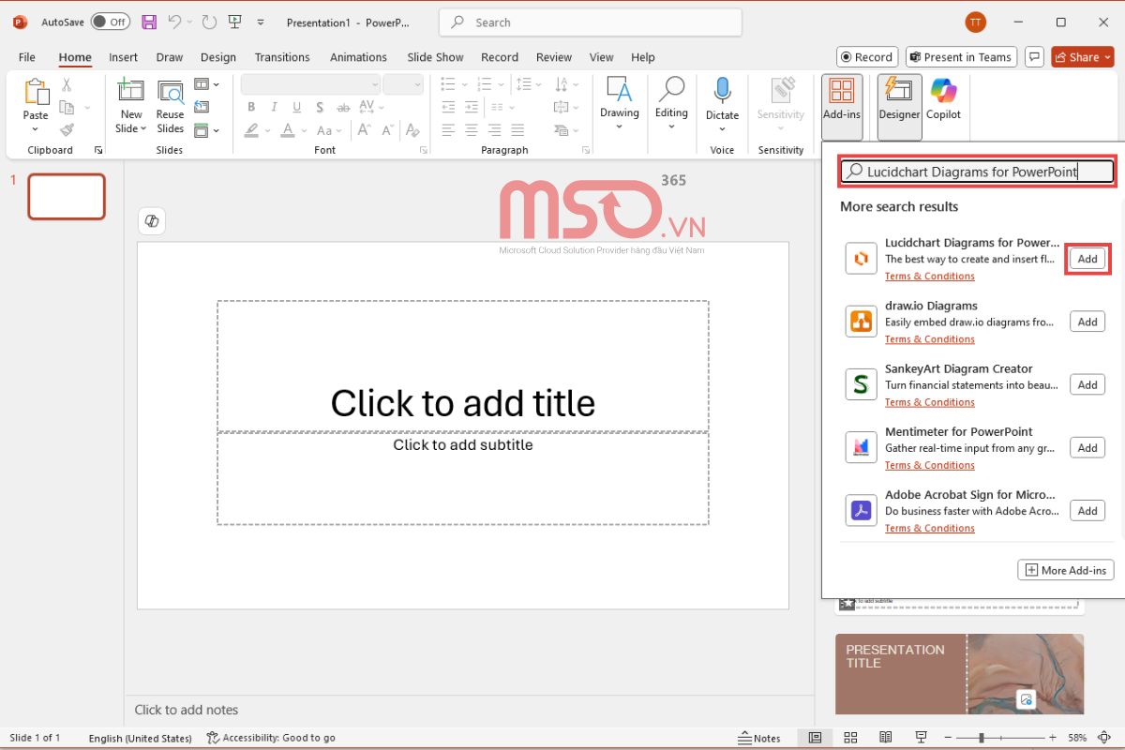Click the Undo arrow
This screenshot has height=750, width=1125.
[x=174, y=22]
